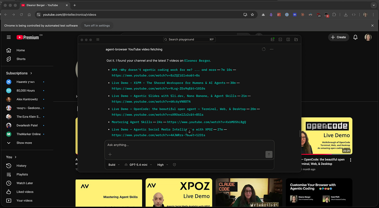Click the Turn off in settings button
This screenshot has width=379, height=208.
97,25
